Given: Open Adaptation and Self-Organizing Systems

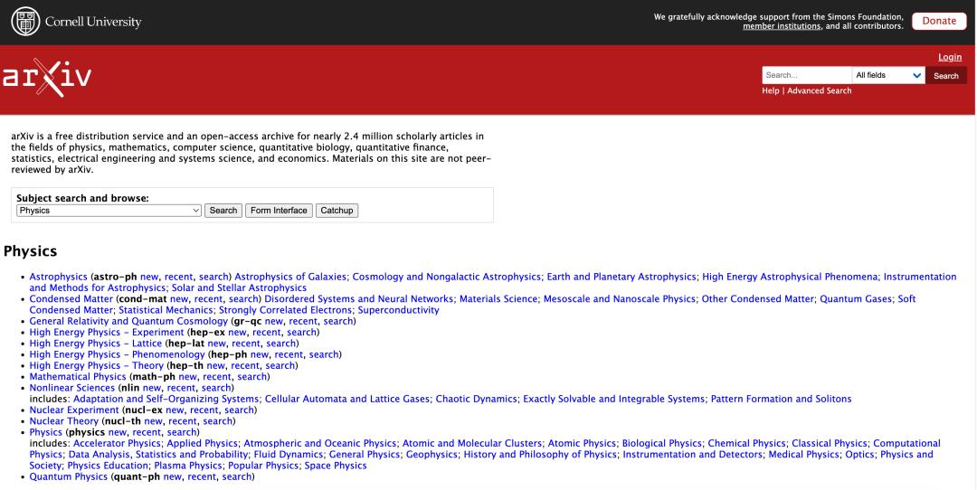Looking at the screenshot, I should click(x=166, y=399).
